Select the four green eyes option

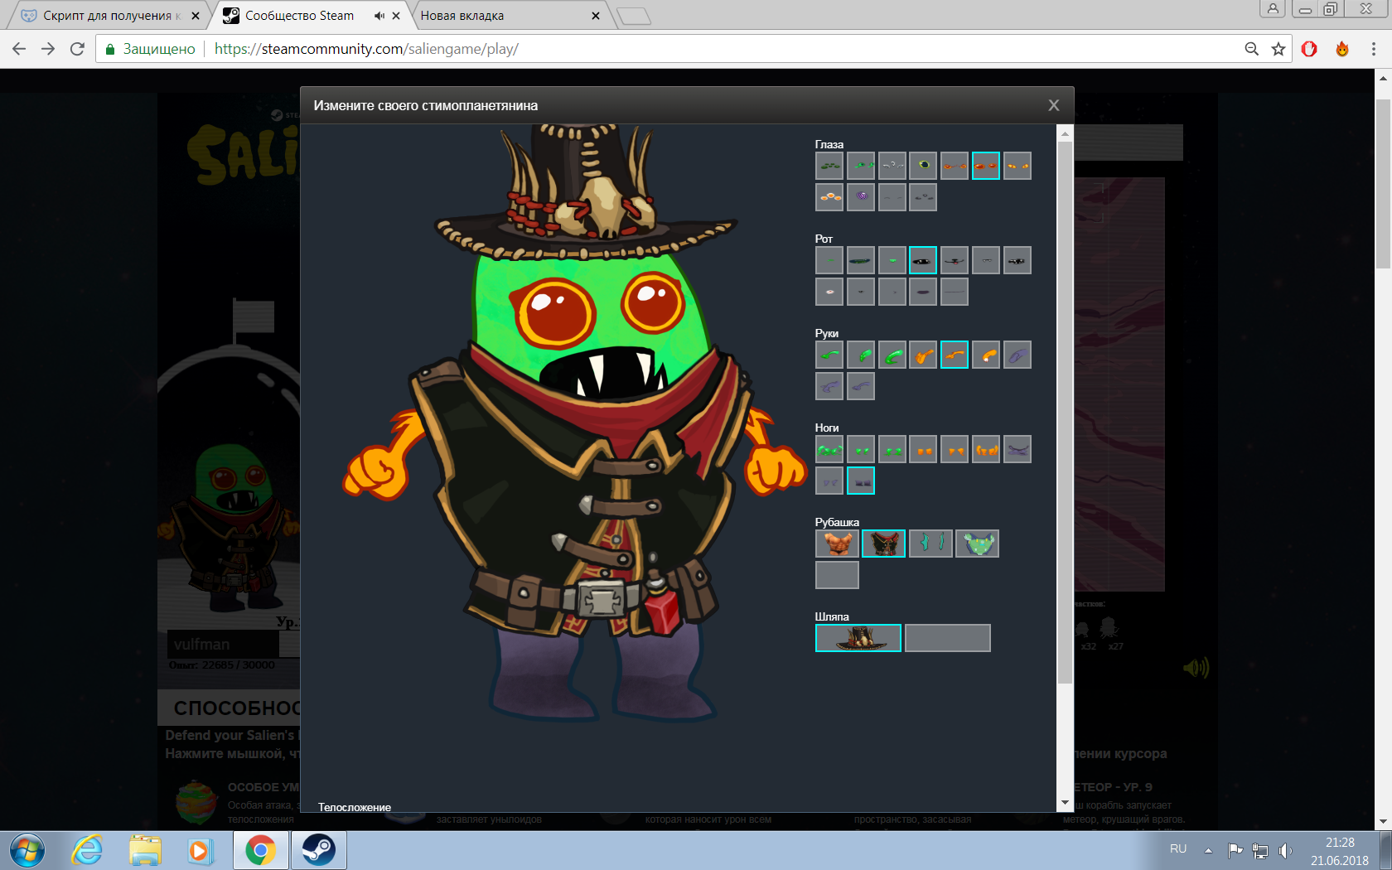pos(829,166)
